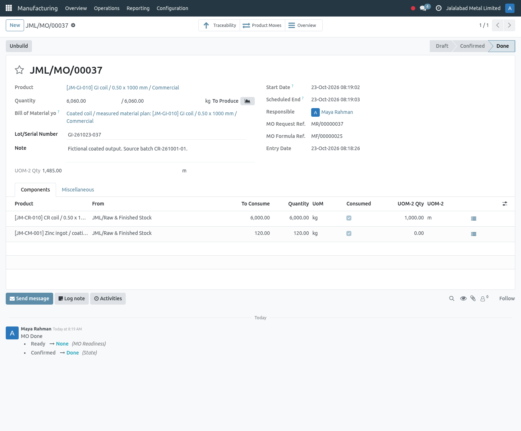The width and height of the screenshot is (521, 431).
Task: Switch to the Miscellaneous tab
Action: click(78, 190)
